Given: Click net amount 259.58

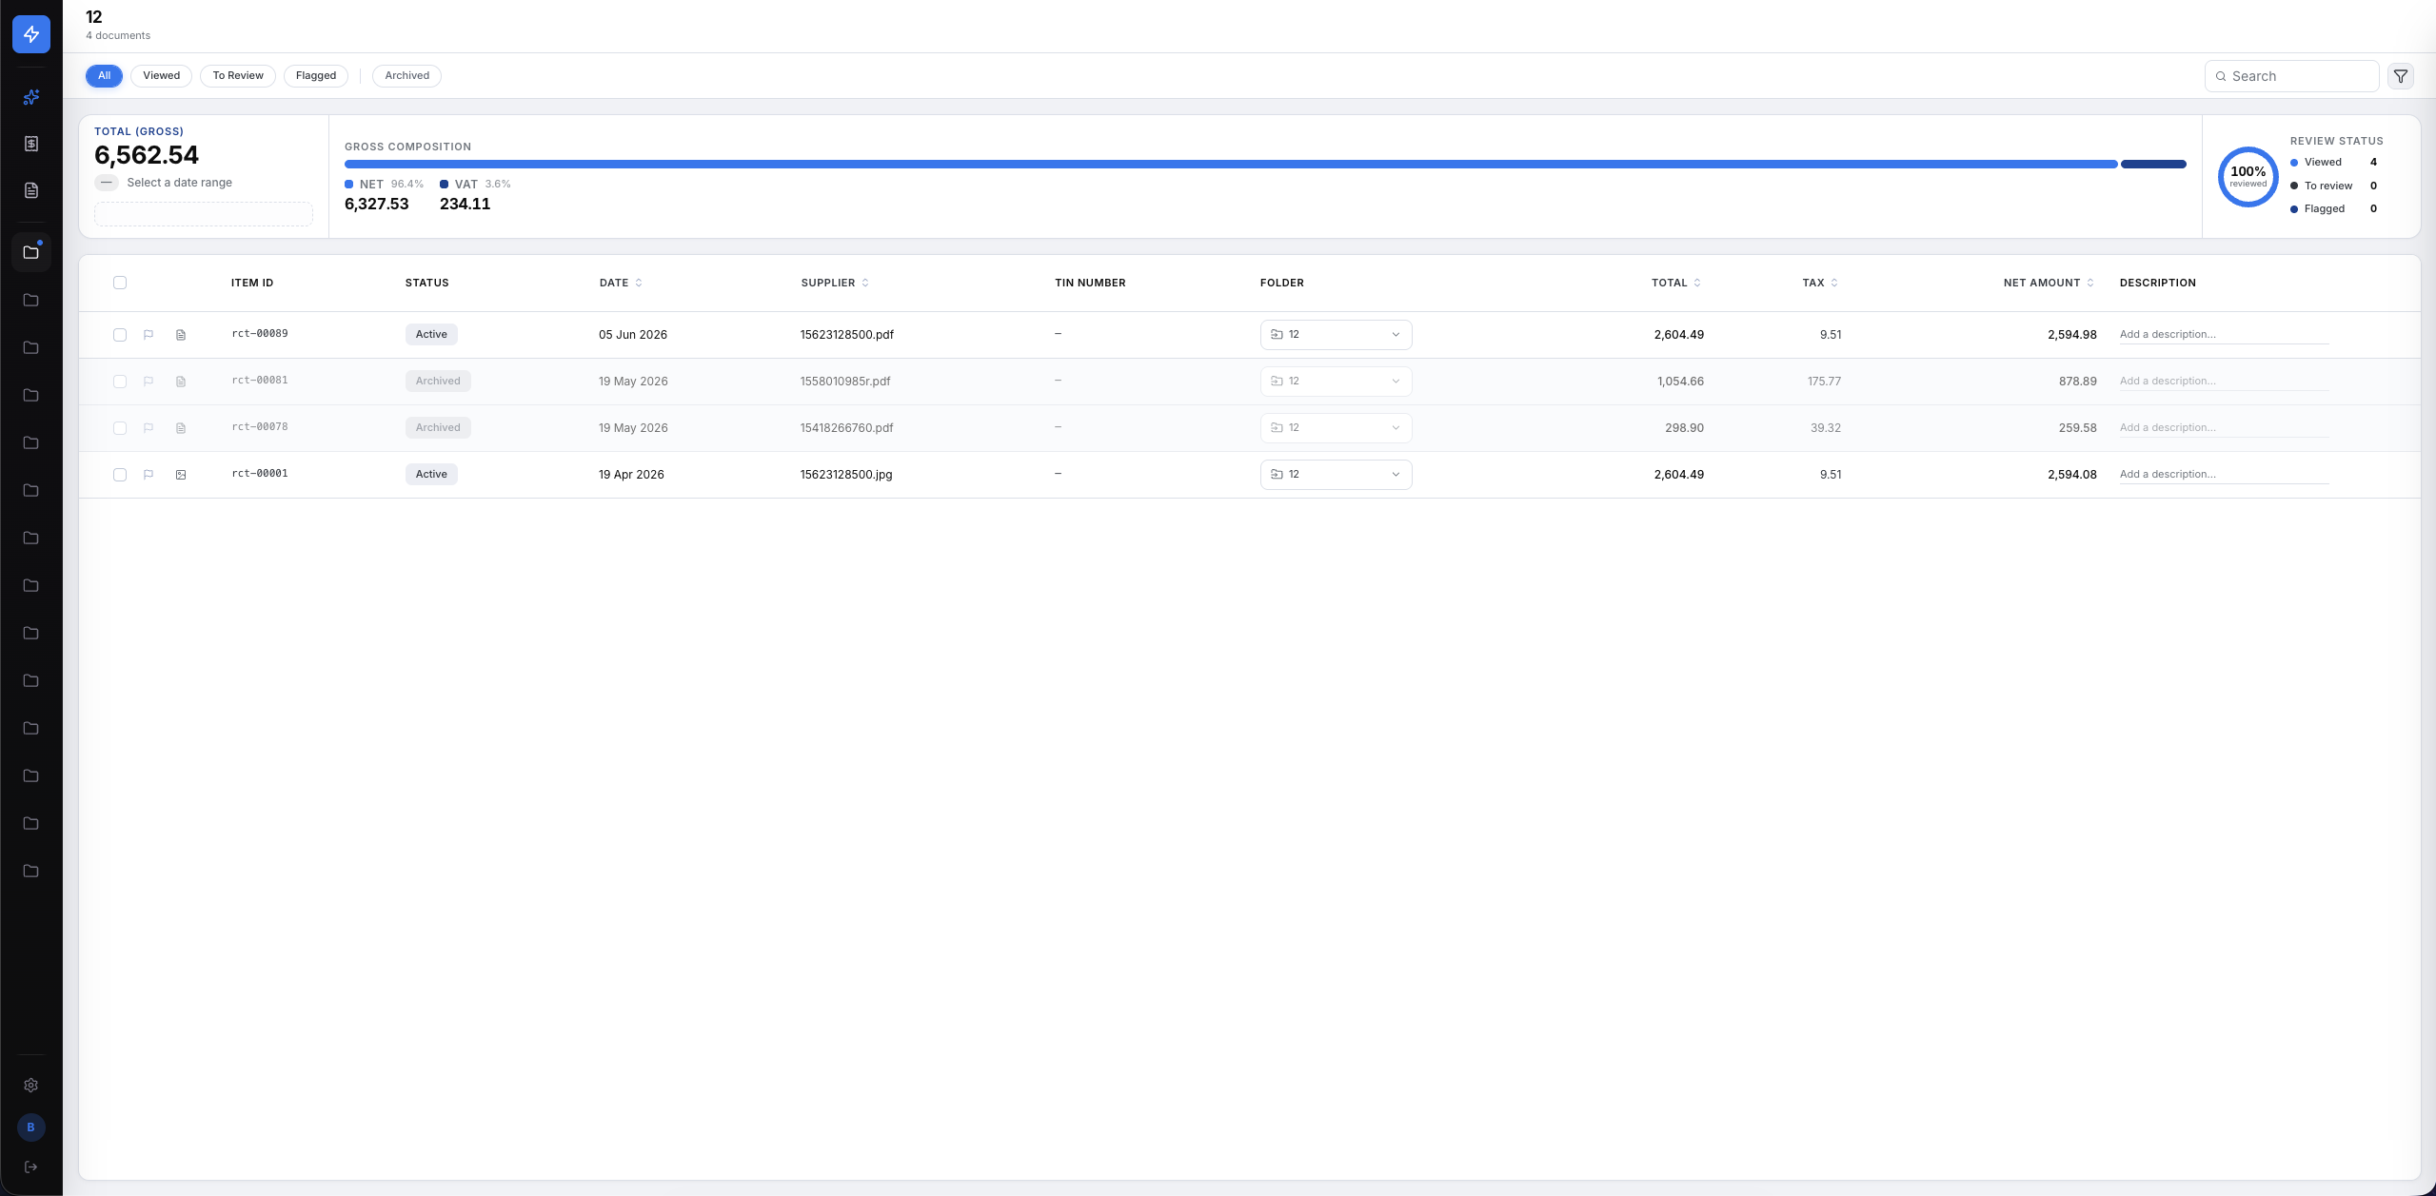Looking at the screenshot, I should (x=2077, y=428).
